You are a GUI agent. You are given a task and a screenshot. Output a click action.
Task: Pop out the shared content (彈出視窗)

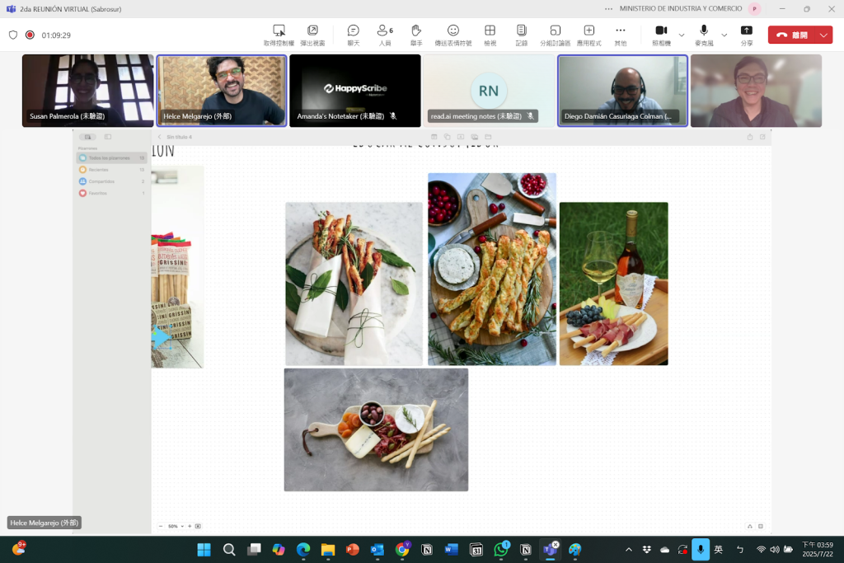coord(312,35)
